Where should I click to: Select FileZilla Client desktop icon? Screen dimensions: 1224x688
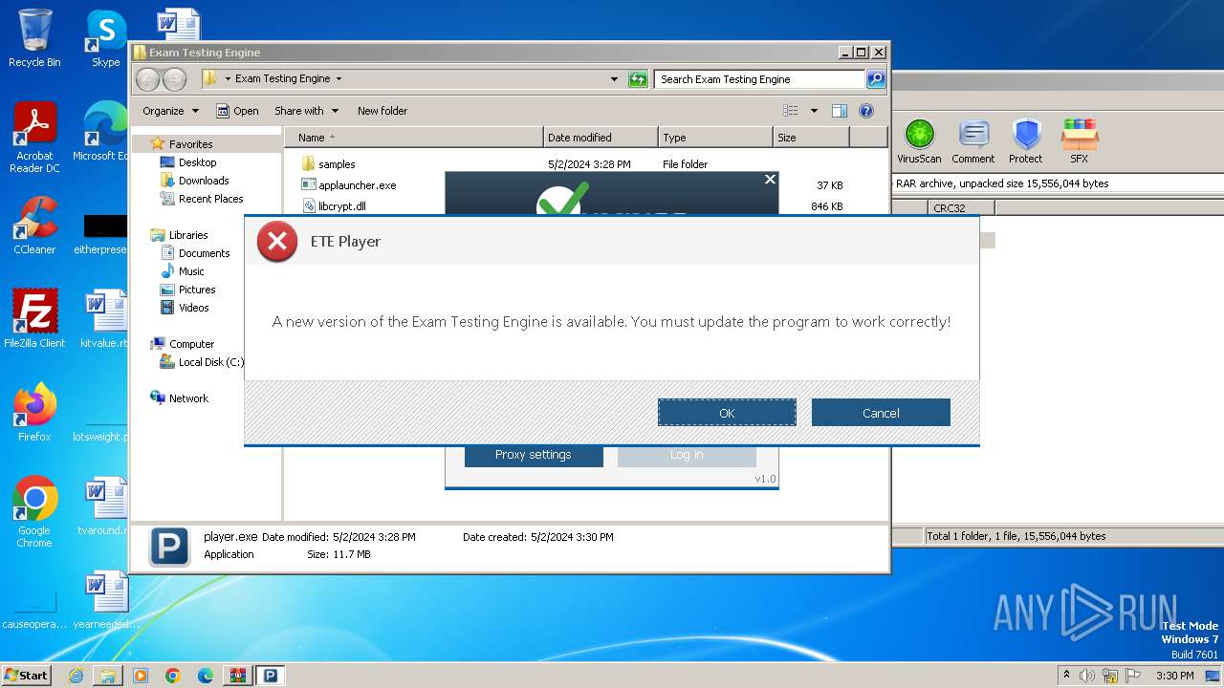[34, 318]
